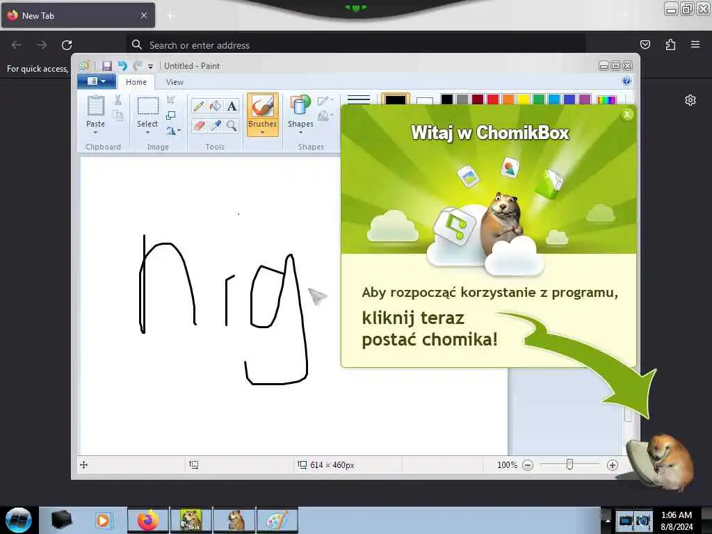This screenshot has width=712, height=534.
Task: Click the Paste clipboard icon
Action: coord(95,106)
